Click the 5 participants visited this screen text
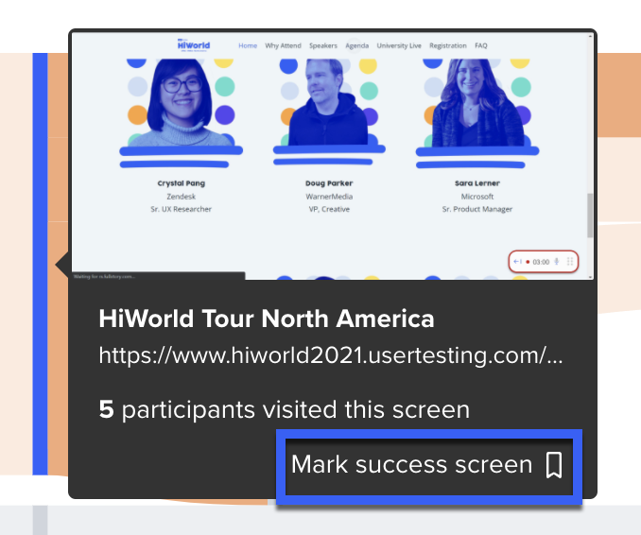This screenshot has height=535, width=641. click(x=285, y=409)
